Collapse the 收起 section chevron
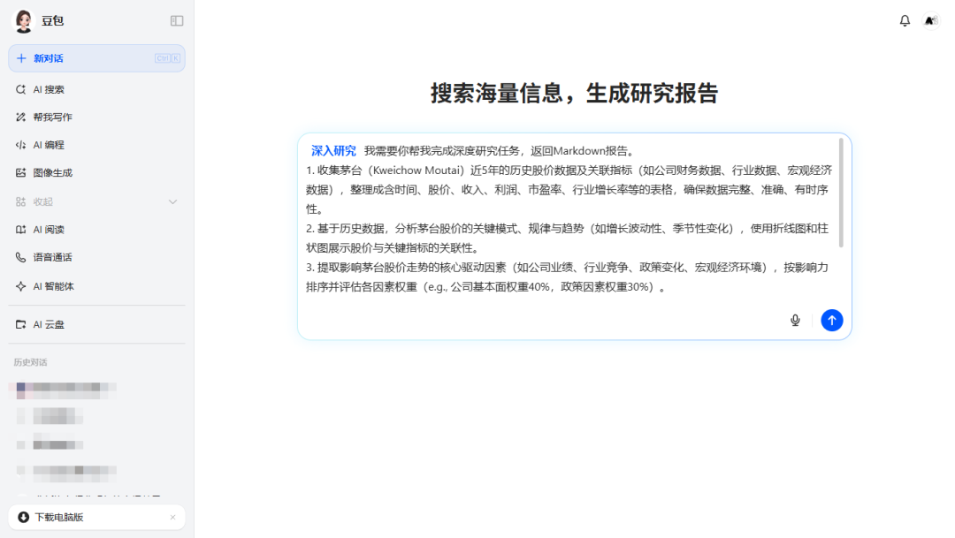The width and height of the screenshot is (955, 538). pos(173,201)
